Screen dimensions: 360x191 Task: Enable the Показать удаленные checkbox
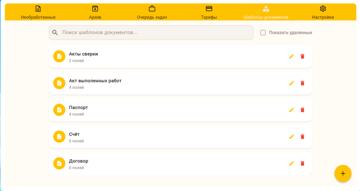263,33
